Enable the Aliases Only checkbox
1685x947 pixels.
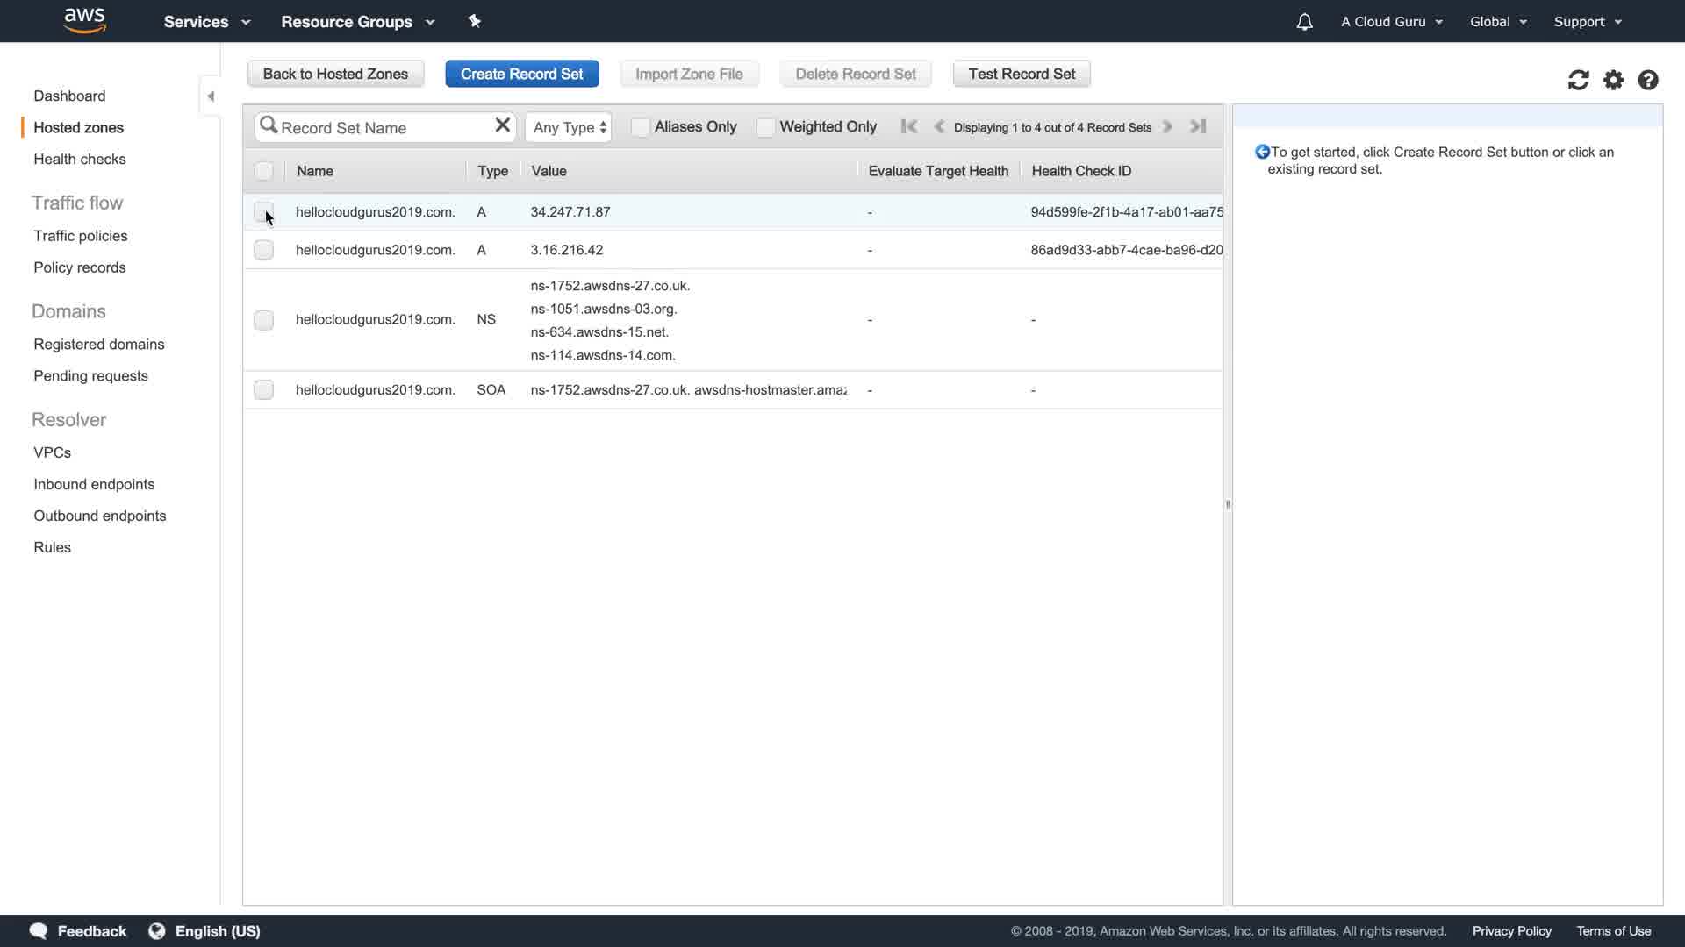pos(641,127)
